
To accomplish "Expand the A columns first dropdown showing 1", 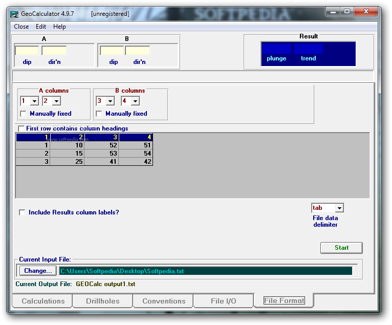I will click(x=34, y=101).
